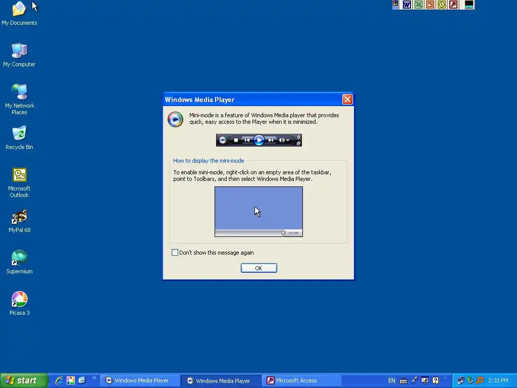Viewport: 517px width, 388px height.
Task: Select the Supermium browser shortcut
Action: pyautogui.click(x=20, y=262)
